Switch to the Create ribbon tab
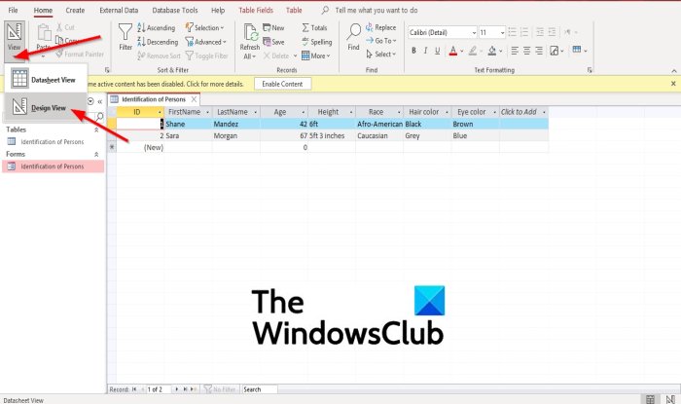681x404 pixels. (x=75, y=10)
